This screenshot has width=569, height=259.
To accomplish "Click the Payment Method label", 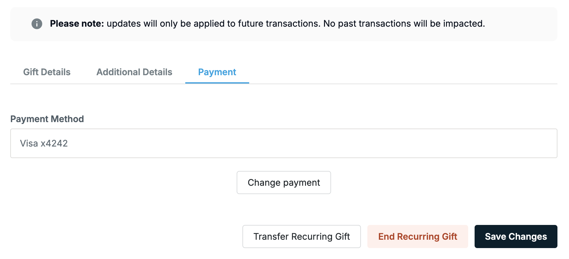I will coord(47,119).
